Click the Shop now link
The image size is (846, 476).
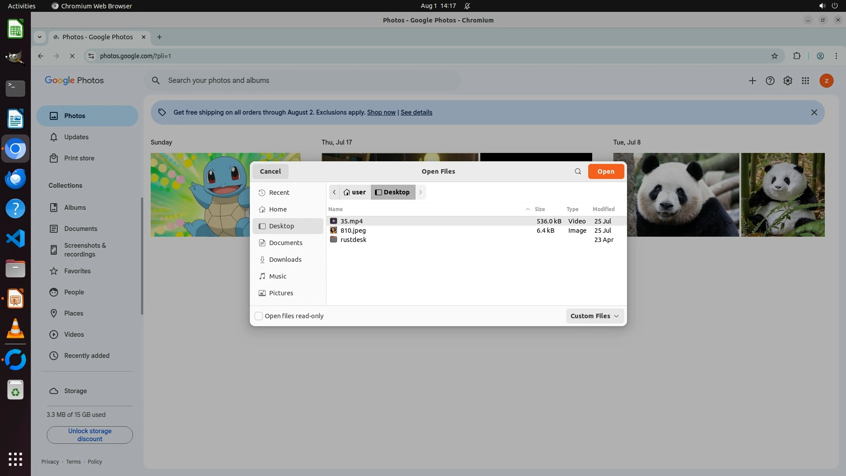(x=381, y=112)
